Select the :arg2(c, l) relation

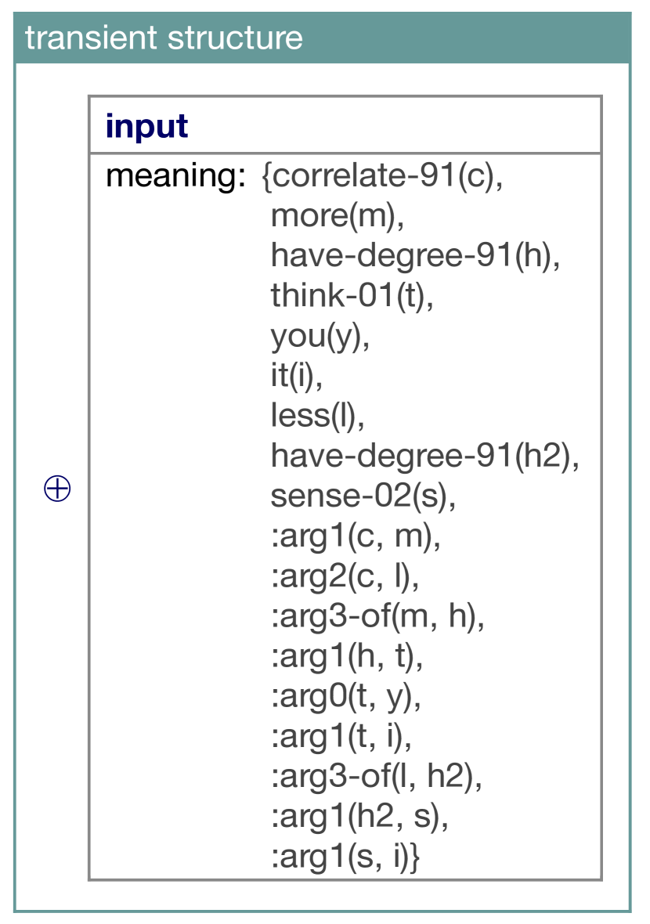coord(345,577)
